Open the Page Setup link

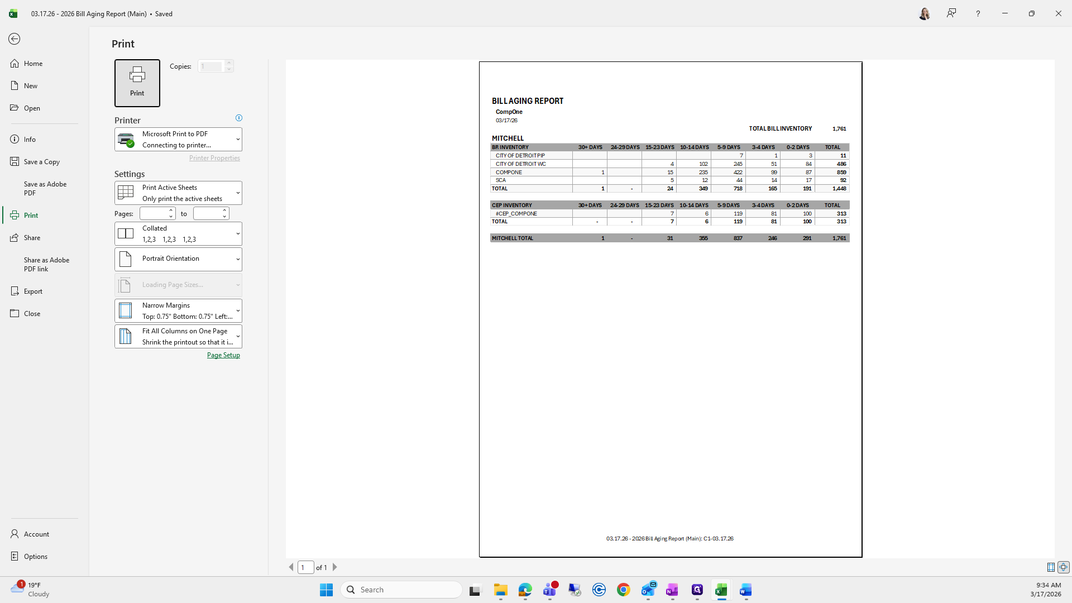coord(223,355)
